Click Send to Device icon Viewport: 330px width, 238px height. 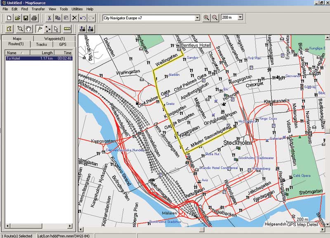[x=82, y=29]
